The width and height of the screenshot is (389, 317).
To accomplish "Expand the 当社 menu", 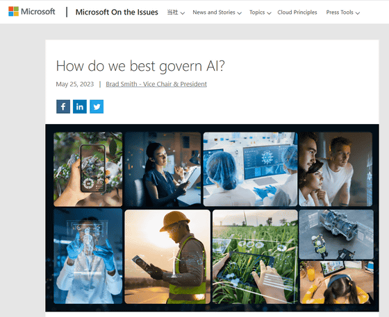I will click(x=176, y=12).
